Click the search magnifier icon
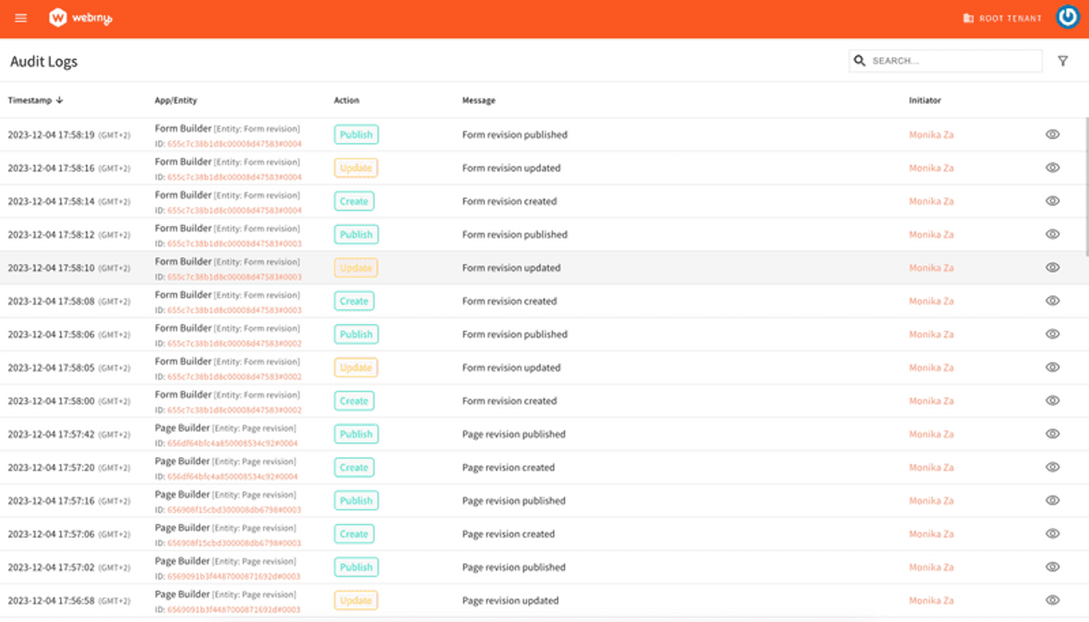The height and width of the screenshot is (622, 1089). pyautogui.click(x=860, y=60)
